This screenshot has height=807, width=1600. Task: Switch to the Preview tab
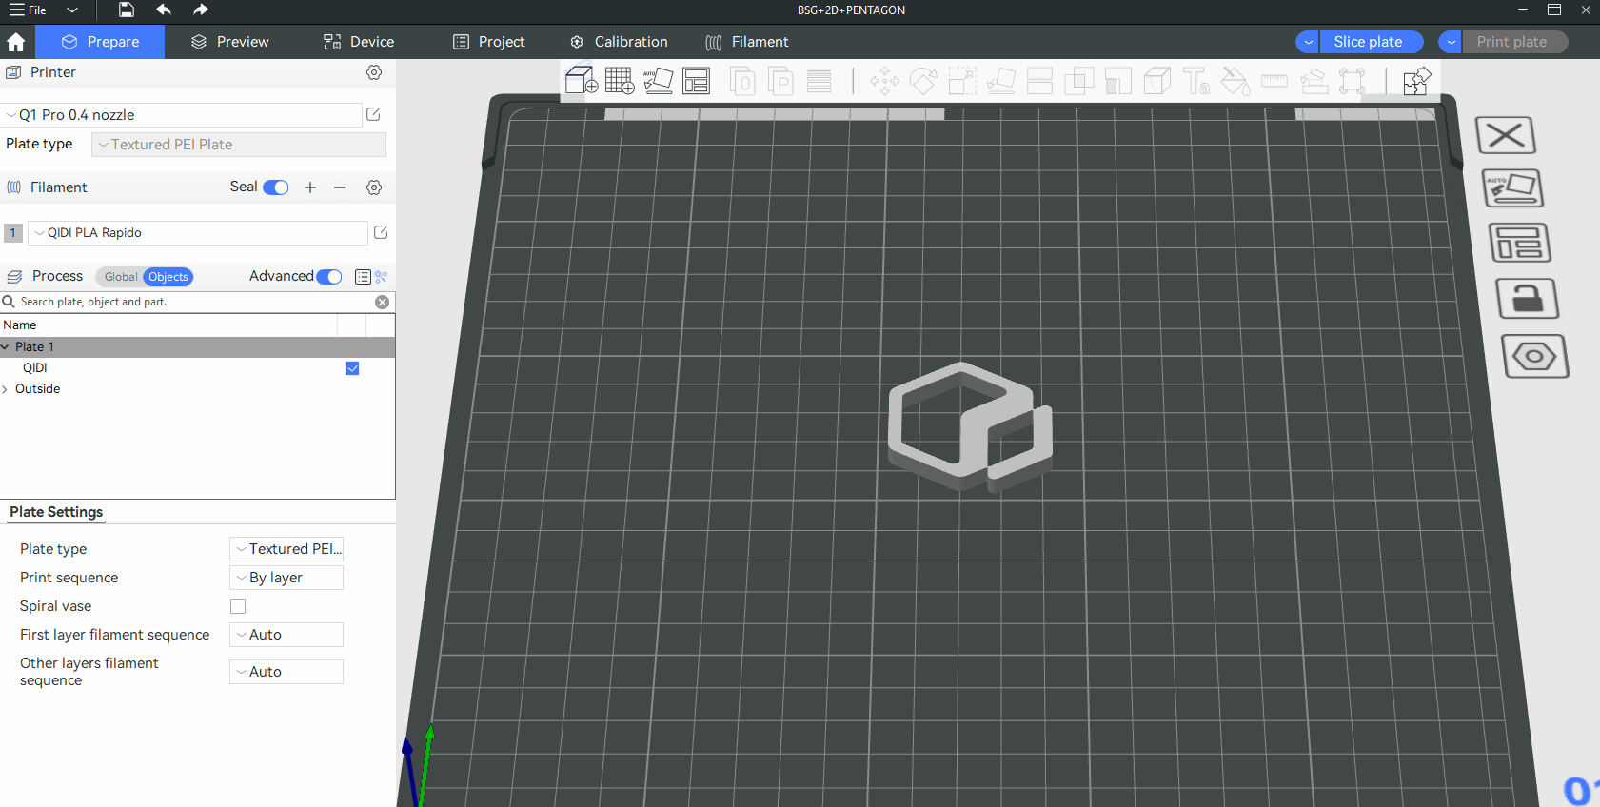pos(230,42)
